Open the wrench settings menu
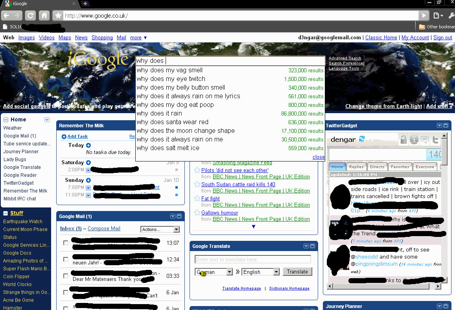 (451, 15)
